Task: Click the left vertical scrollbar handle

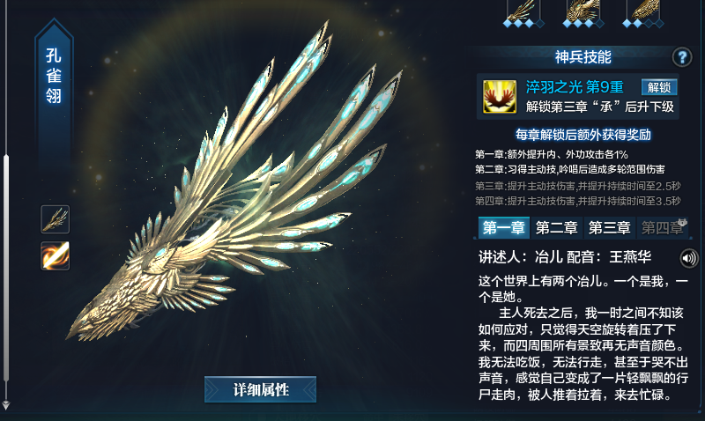Action: (6, 269)
